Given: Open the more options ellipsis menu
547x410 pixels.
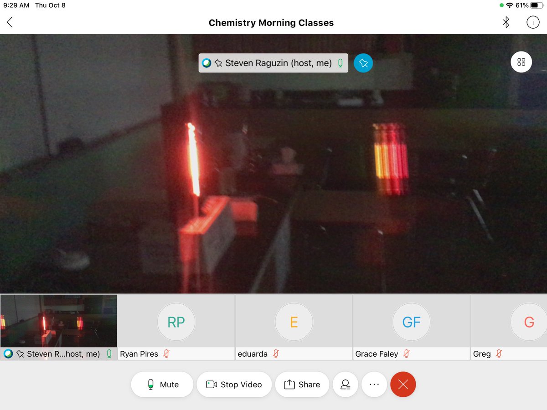Looking at the screenshot, I should click(374, 384).
